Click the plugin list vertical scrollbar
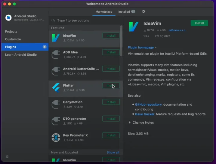 [x=121, y=41]
